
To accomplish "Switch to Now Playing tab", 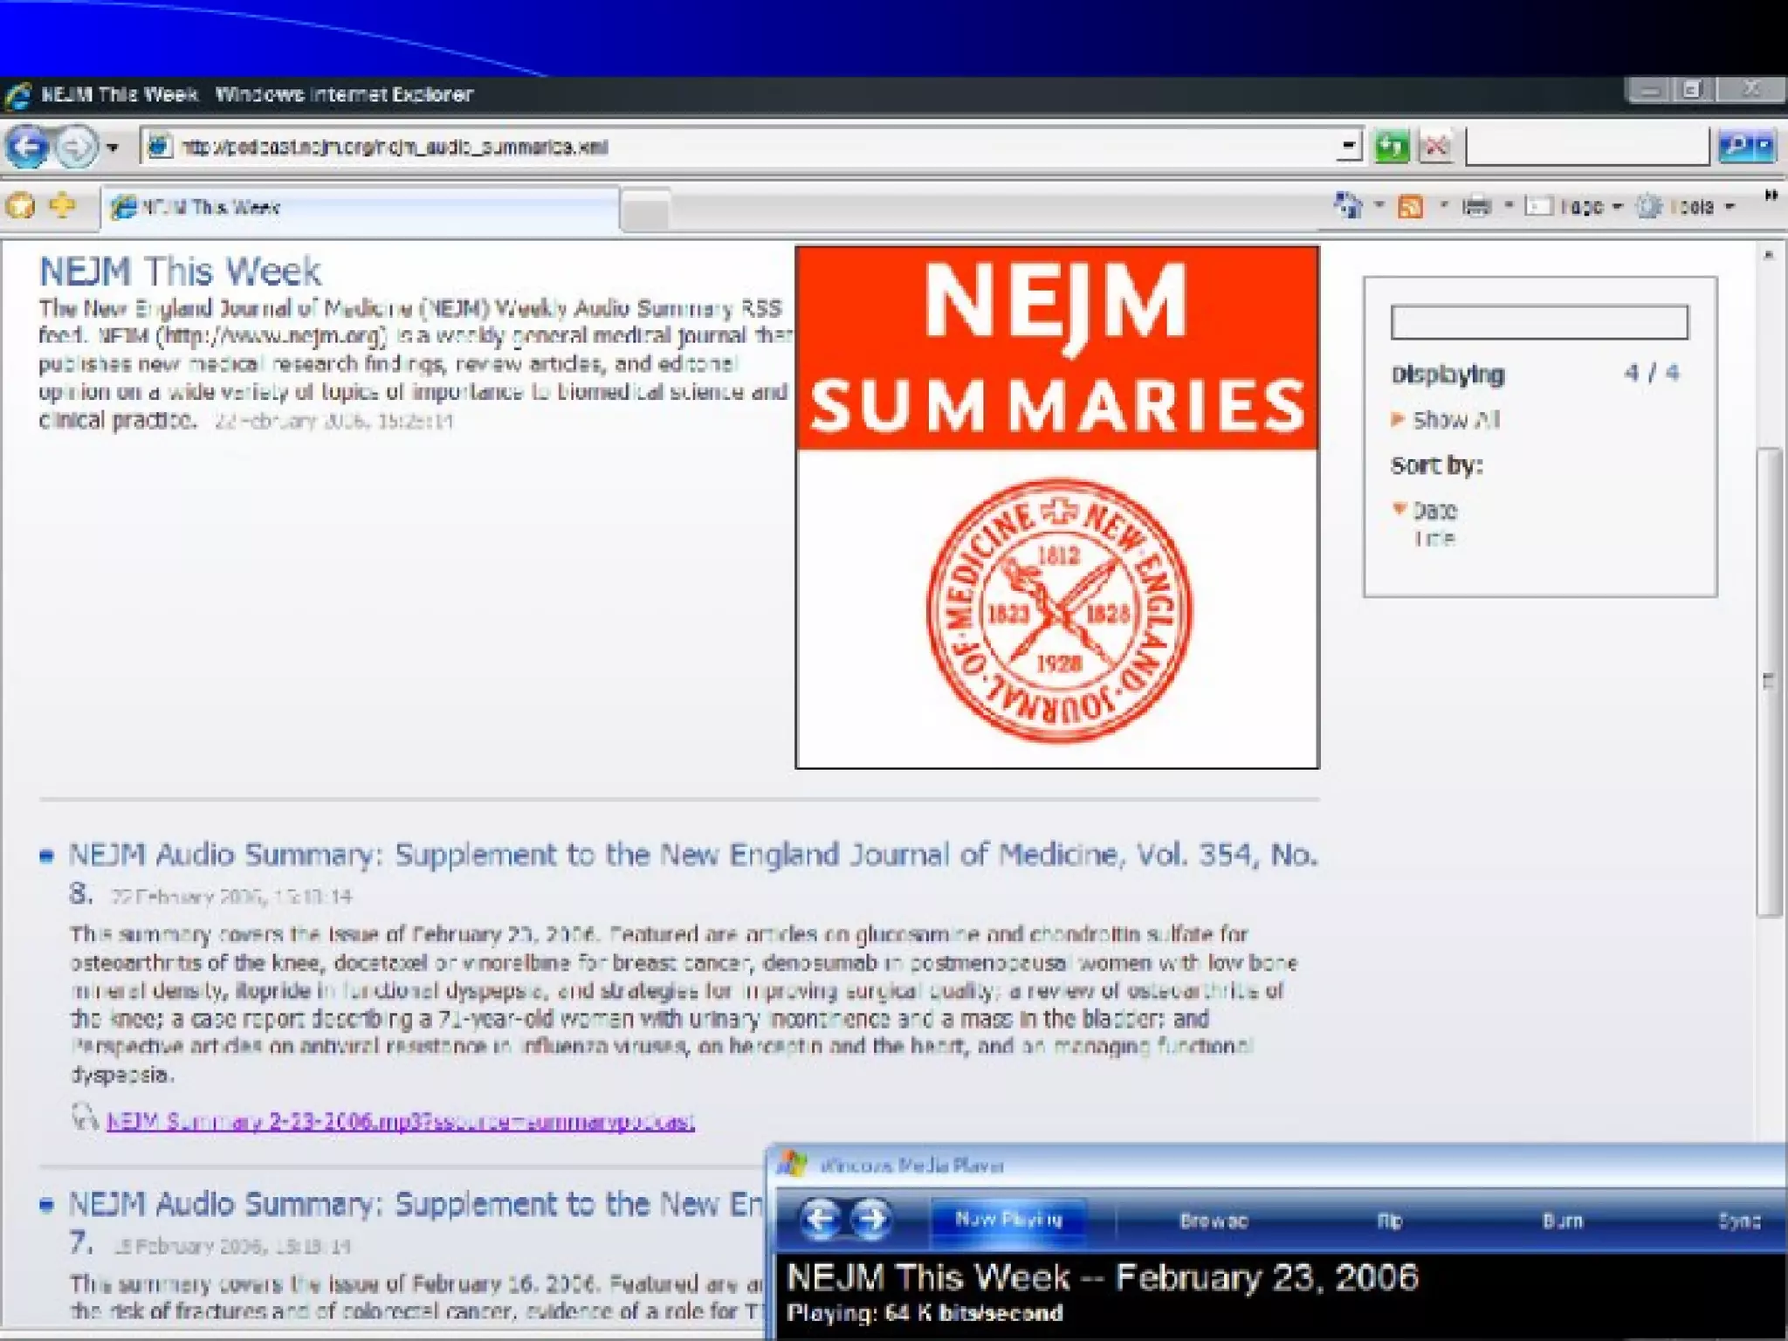I will tap(1008, 1220).
